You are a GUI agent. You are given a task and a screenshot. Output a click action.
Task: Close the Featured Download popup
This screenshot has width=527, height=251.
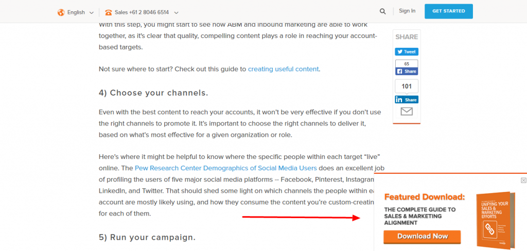coord(523,181)
